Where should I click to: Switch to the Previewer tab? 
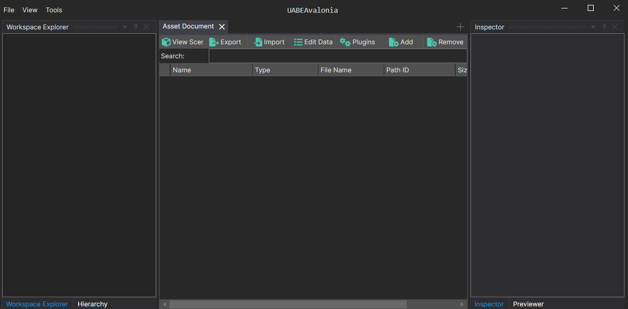[528, 304]
